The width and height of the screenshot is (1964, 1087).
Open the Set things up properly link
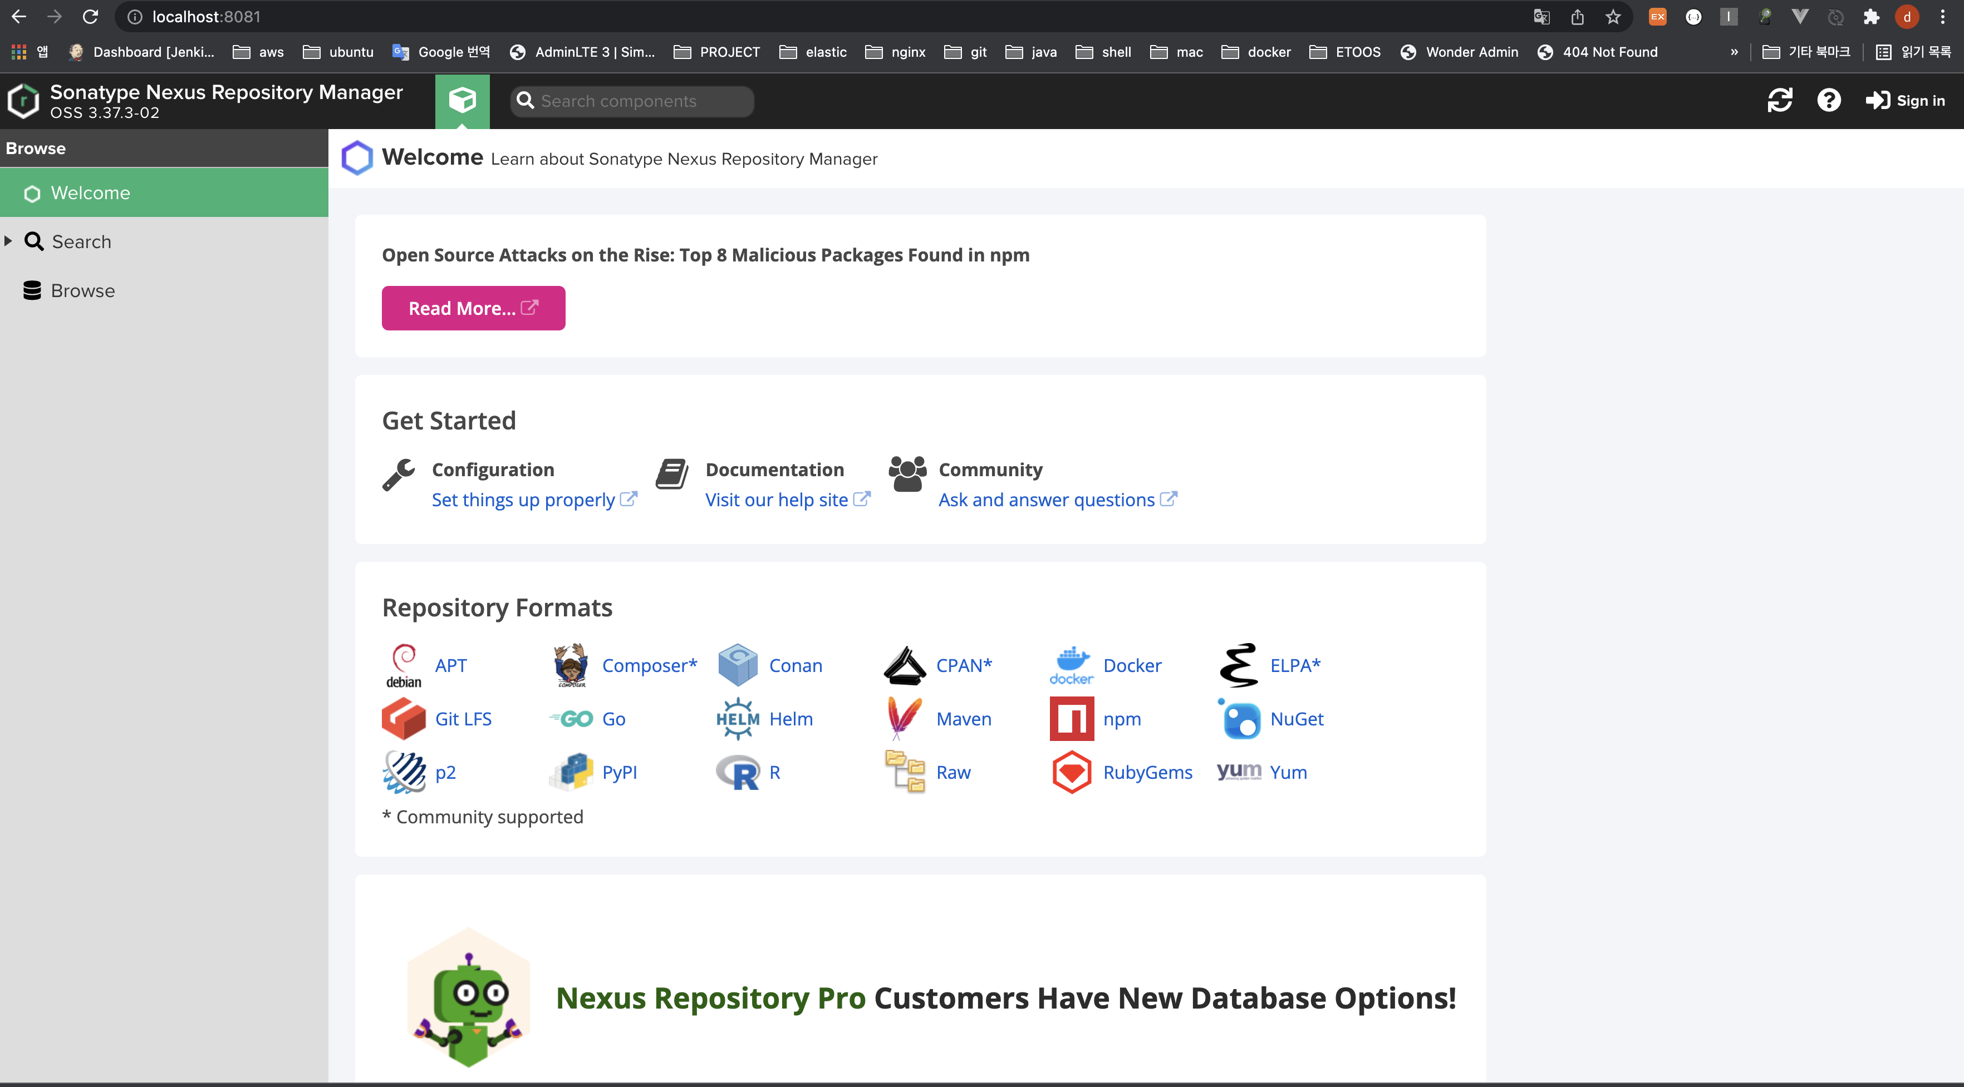[523, 500]
